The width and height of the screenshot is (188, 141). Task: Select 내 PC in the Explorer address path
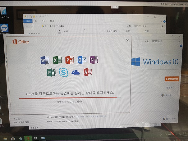click(x=50, y=26)
